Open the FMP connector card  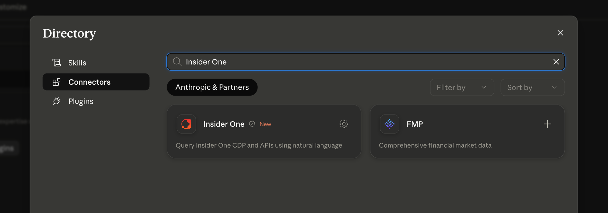click(x=467, y=132)
